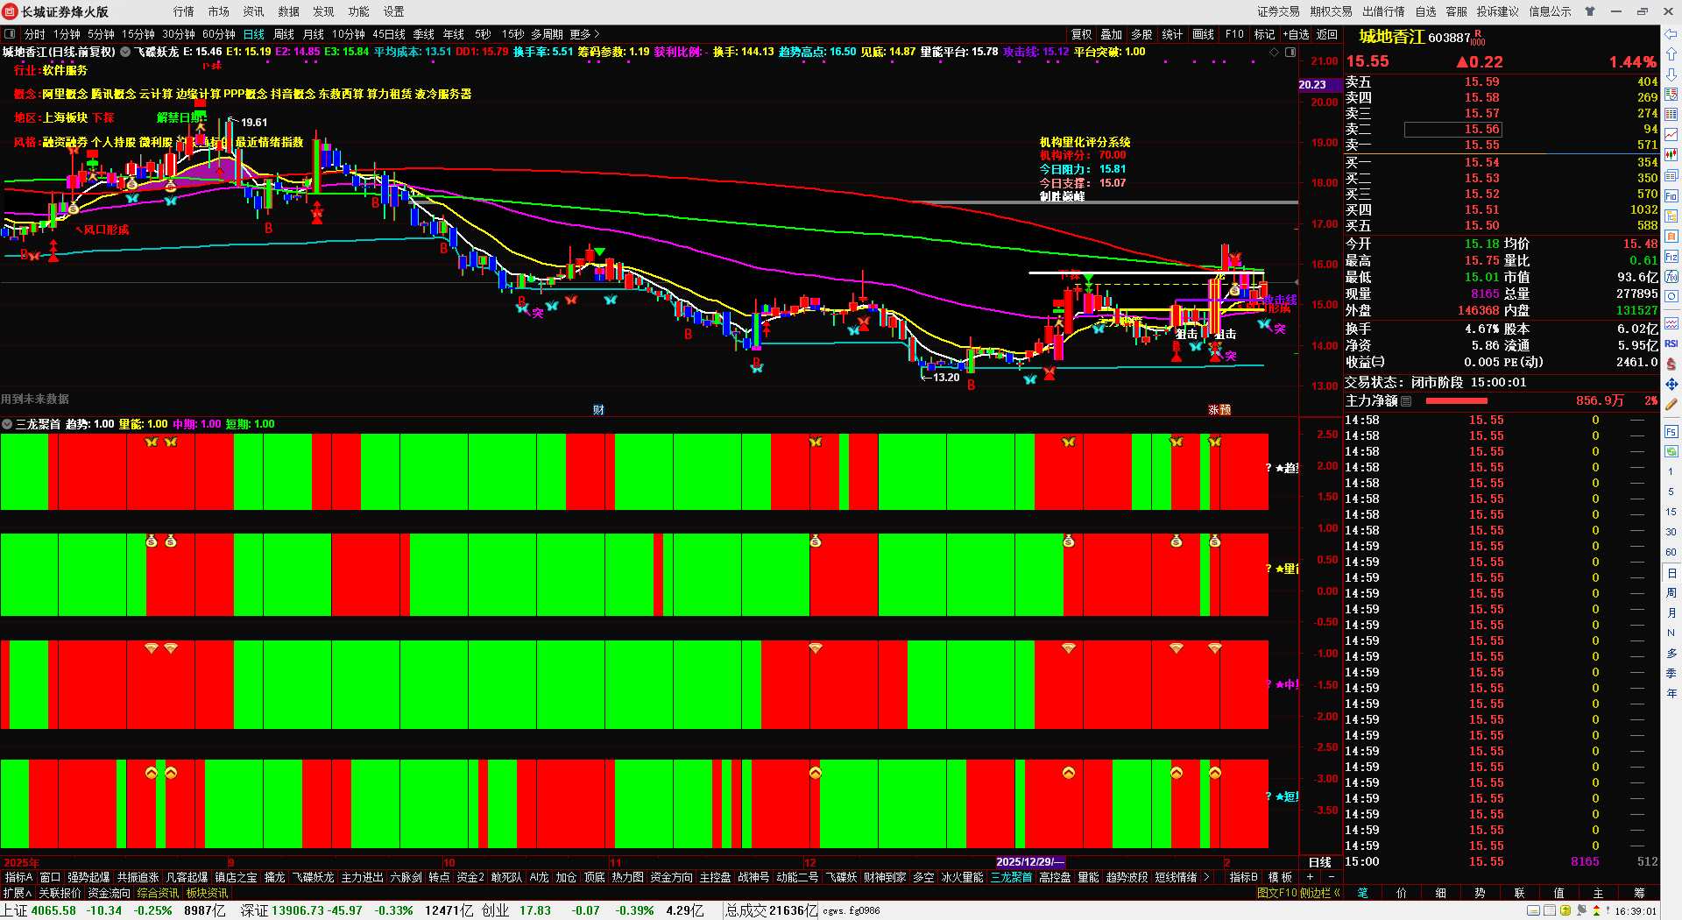Click the shirt skin-change icon in title bar
Screen dimensions: 1682x920
[x=1590, y=11]
